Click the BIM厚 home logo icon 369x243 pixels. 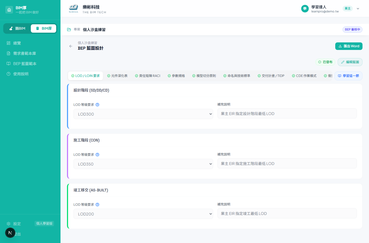click(x=9, y=10)
